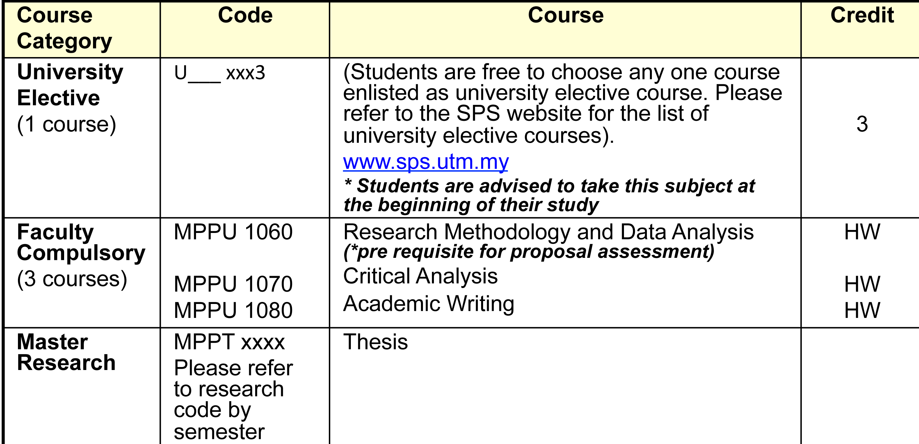Screen dimensions: 919x444
Task: Select course code MPPU 1060
Action: (233, 232)
